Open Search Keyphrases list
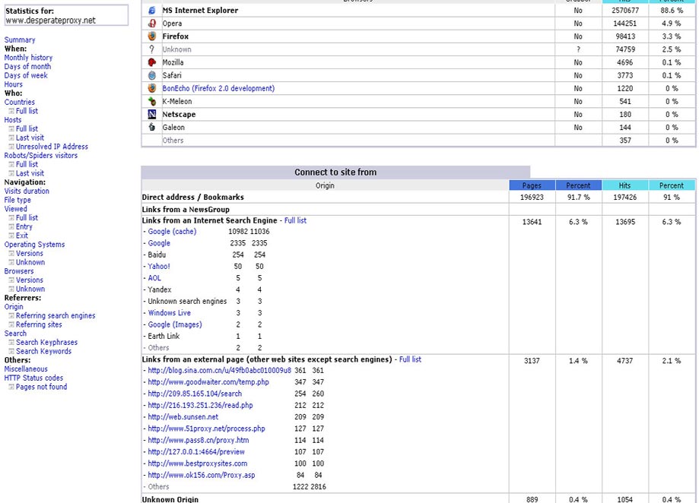The image size is (699, 503). pos(47,343)
